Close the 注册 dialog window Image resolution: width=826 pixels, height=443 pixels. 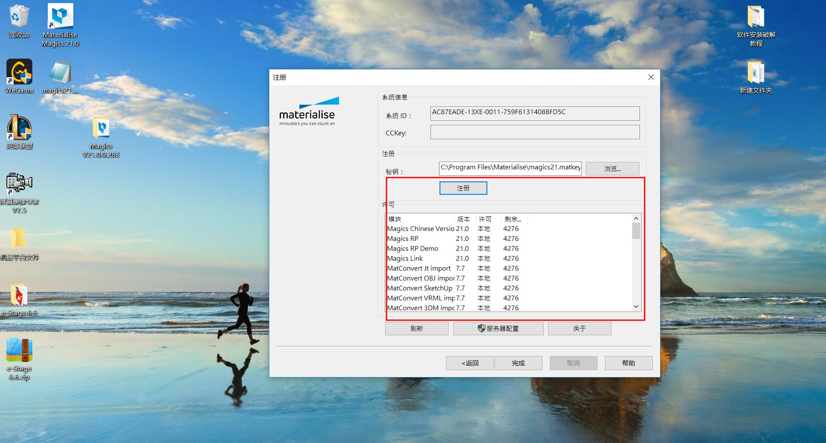pos(651,77)
